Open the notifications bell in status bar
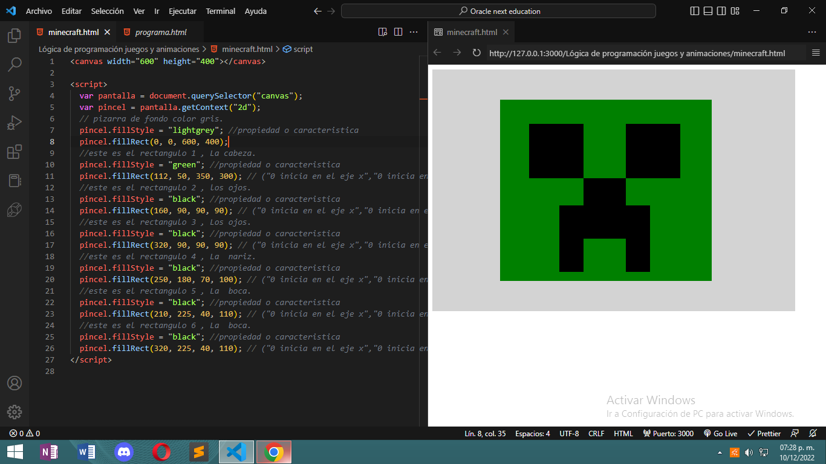The image size is (826, 464). pyautogui.click(x=814, y=433)
